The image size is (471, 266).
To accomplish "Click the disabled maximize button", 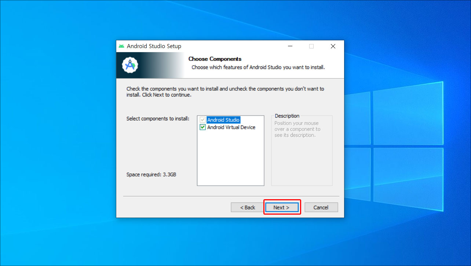I will click(x=311, y=46).
